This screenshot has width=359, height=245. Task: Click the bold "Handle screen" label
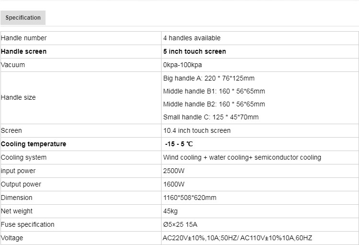pos(24,51)
